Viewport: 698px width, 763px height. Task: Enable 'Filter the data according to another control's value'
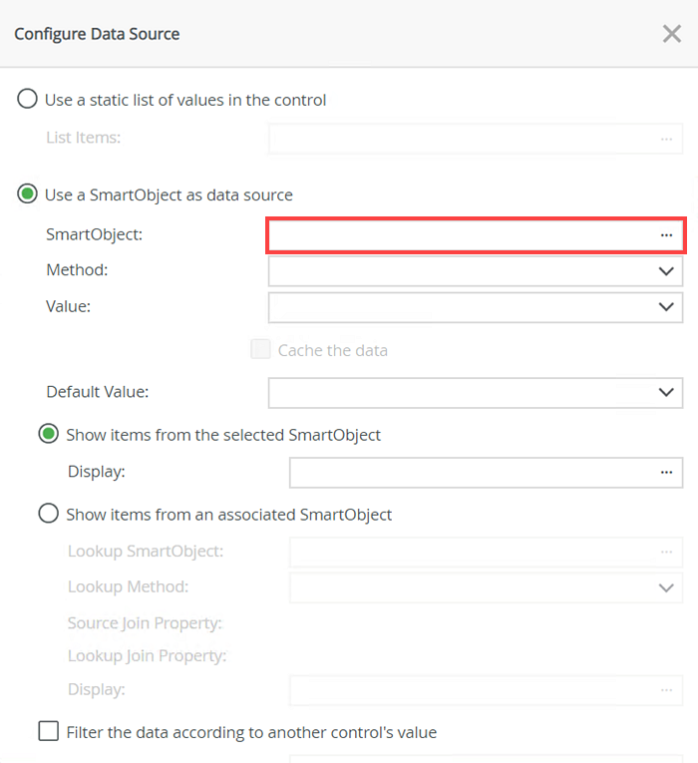[48, 732]
